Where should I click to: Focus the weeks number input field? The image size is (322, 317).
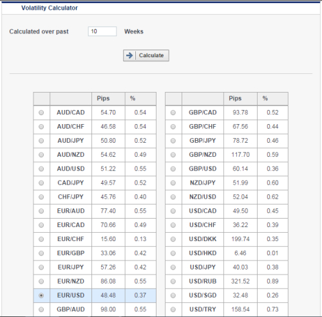coord(102,32)
